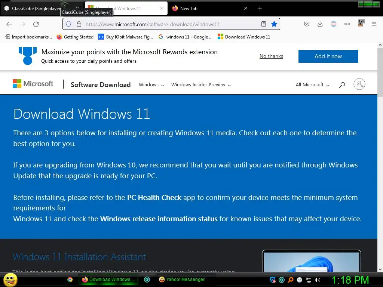Expand the Windows Insider Preview dropdown
This screenshot has height=287, width=383.
201,85
